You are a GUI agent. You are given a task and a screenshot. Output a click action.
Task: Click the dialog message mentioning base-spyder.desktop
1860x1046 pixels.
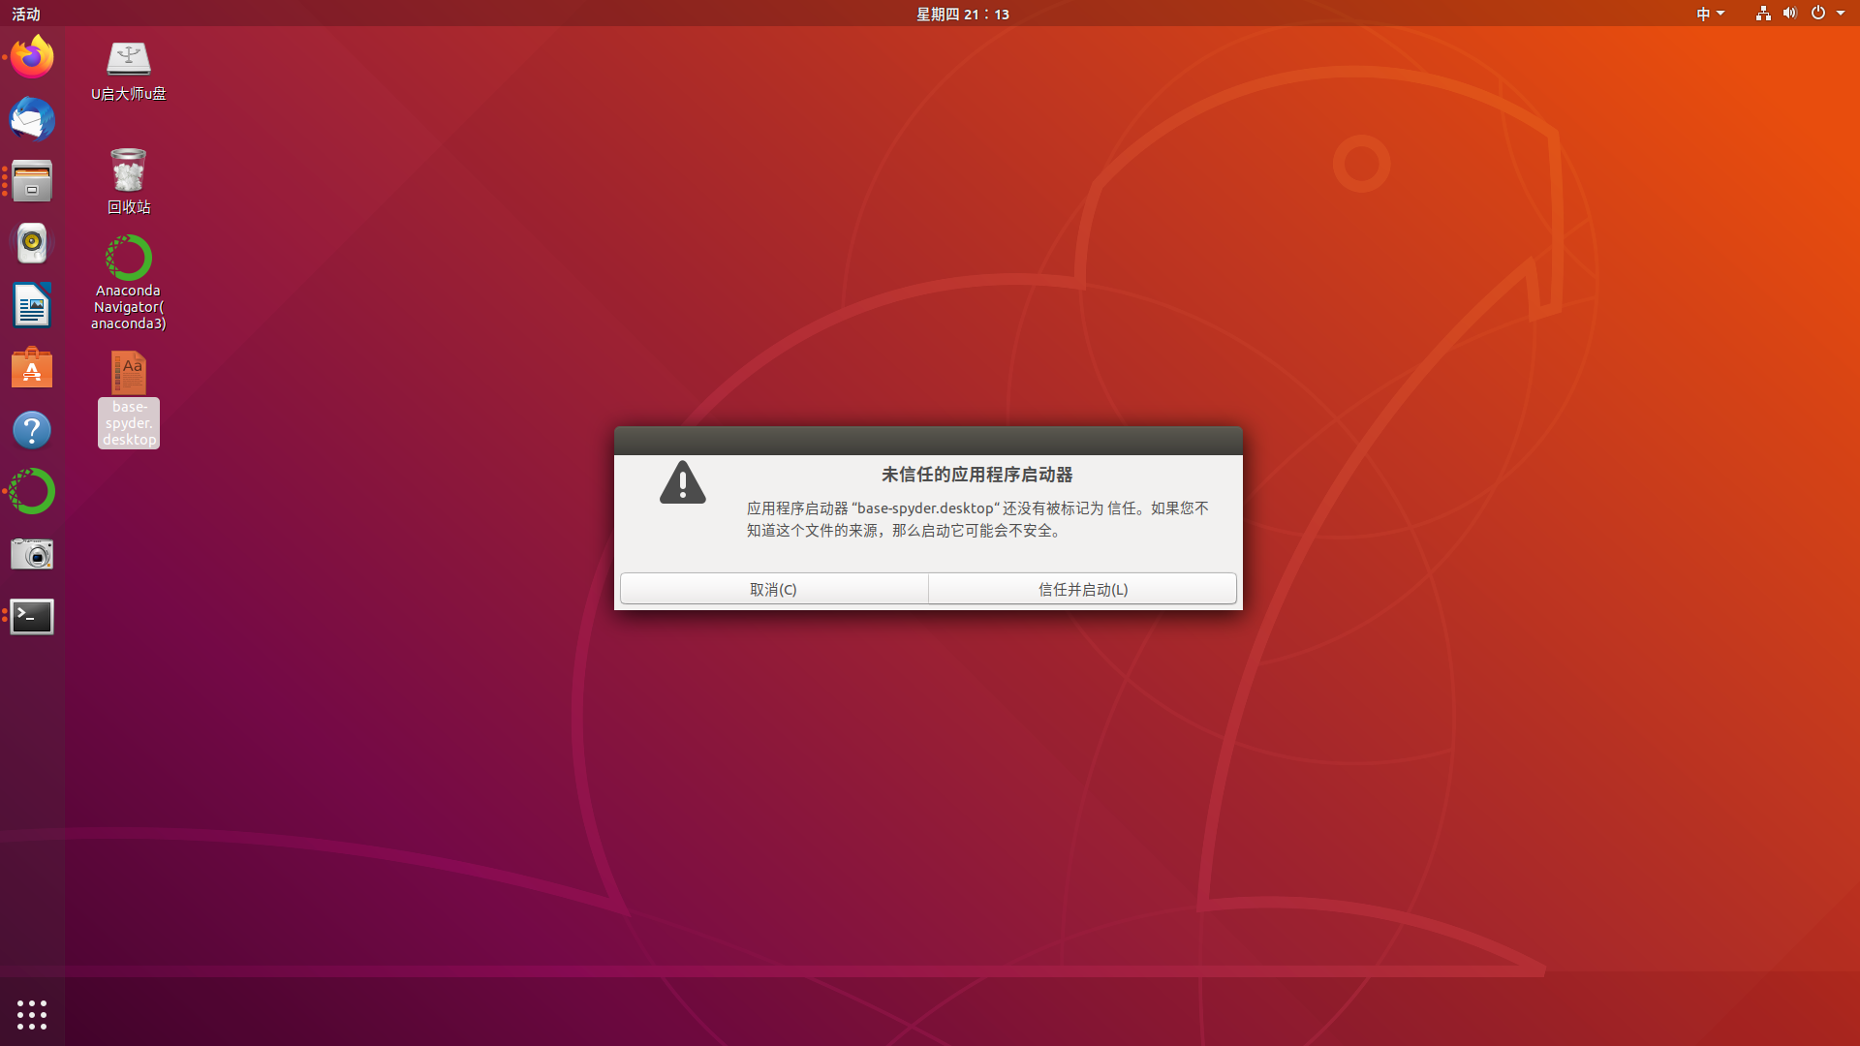(977, 519)
